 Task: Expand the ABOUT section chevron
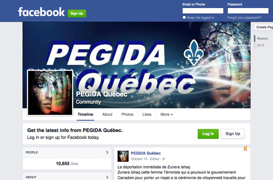(107, 177)
